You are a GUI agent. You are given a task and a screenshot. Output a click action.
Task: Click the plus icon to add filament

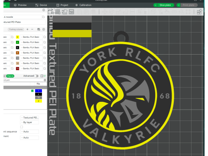[27, 29]
